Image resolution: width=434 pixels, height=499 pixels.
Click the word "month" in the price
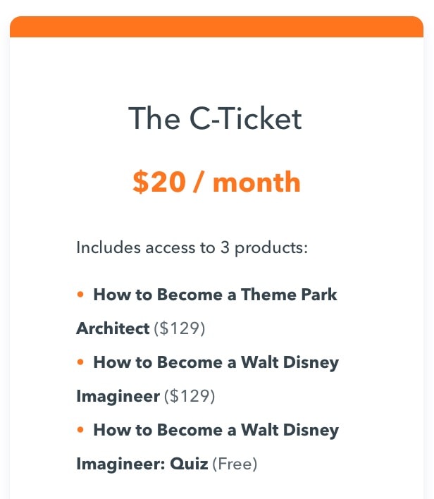click(x=256, y=183)
